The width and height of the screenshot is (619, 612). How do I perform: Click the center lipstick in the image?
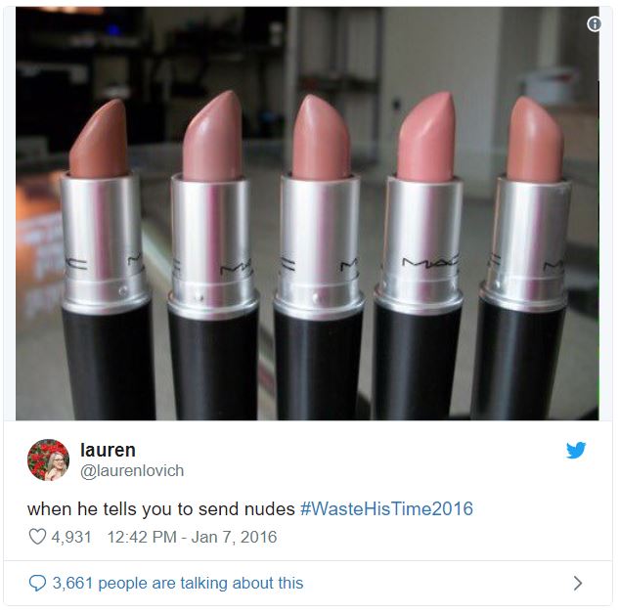pos(319,256)
